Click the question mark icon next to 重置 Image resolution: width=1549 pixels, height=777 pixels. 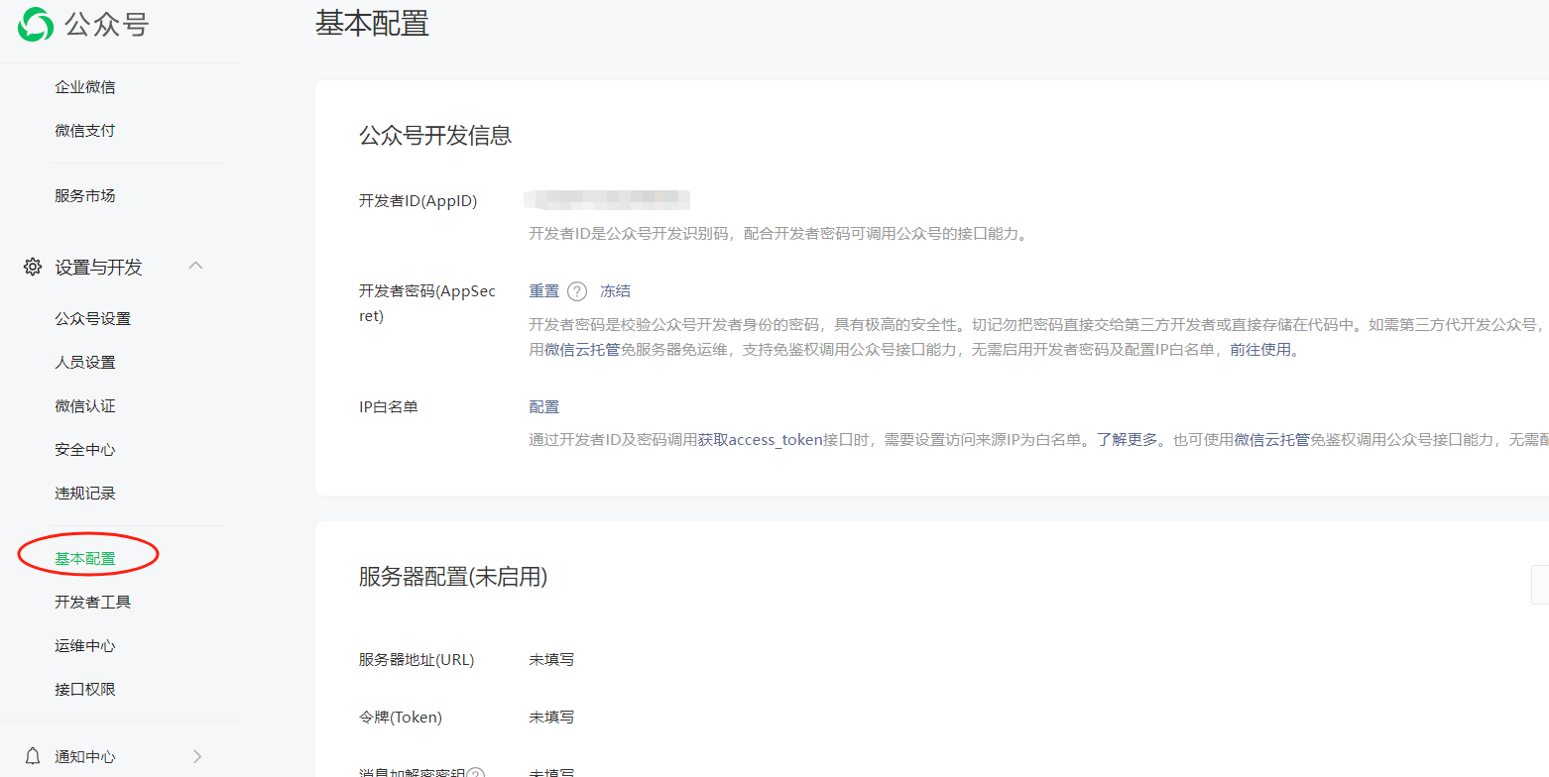[577, 291]
